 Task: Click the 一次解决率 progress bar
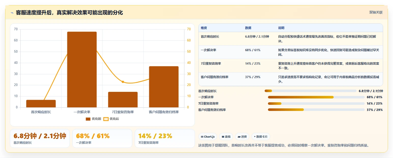click(x=316, y=97)
